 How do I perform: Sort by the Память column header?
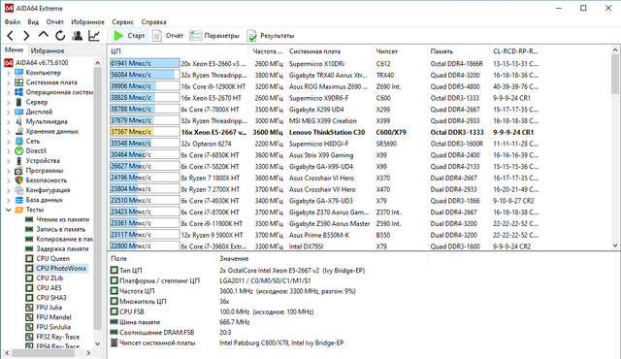(458, 51)
